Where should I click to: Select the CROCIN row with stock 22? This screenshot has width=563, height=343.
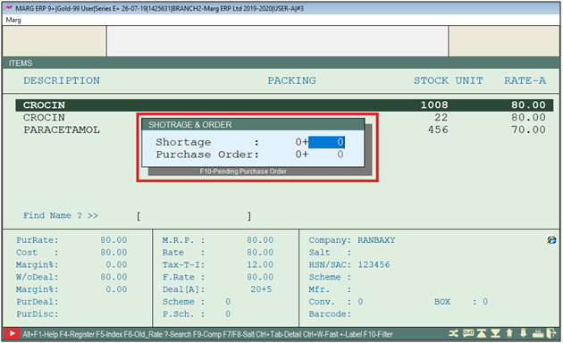(284, 117)
